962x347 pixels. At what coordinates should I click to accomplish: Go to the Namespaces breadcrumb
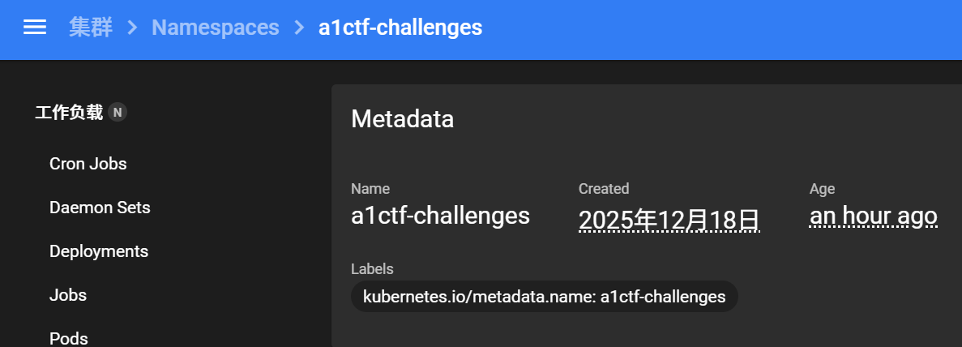tap(215, 28)
